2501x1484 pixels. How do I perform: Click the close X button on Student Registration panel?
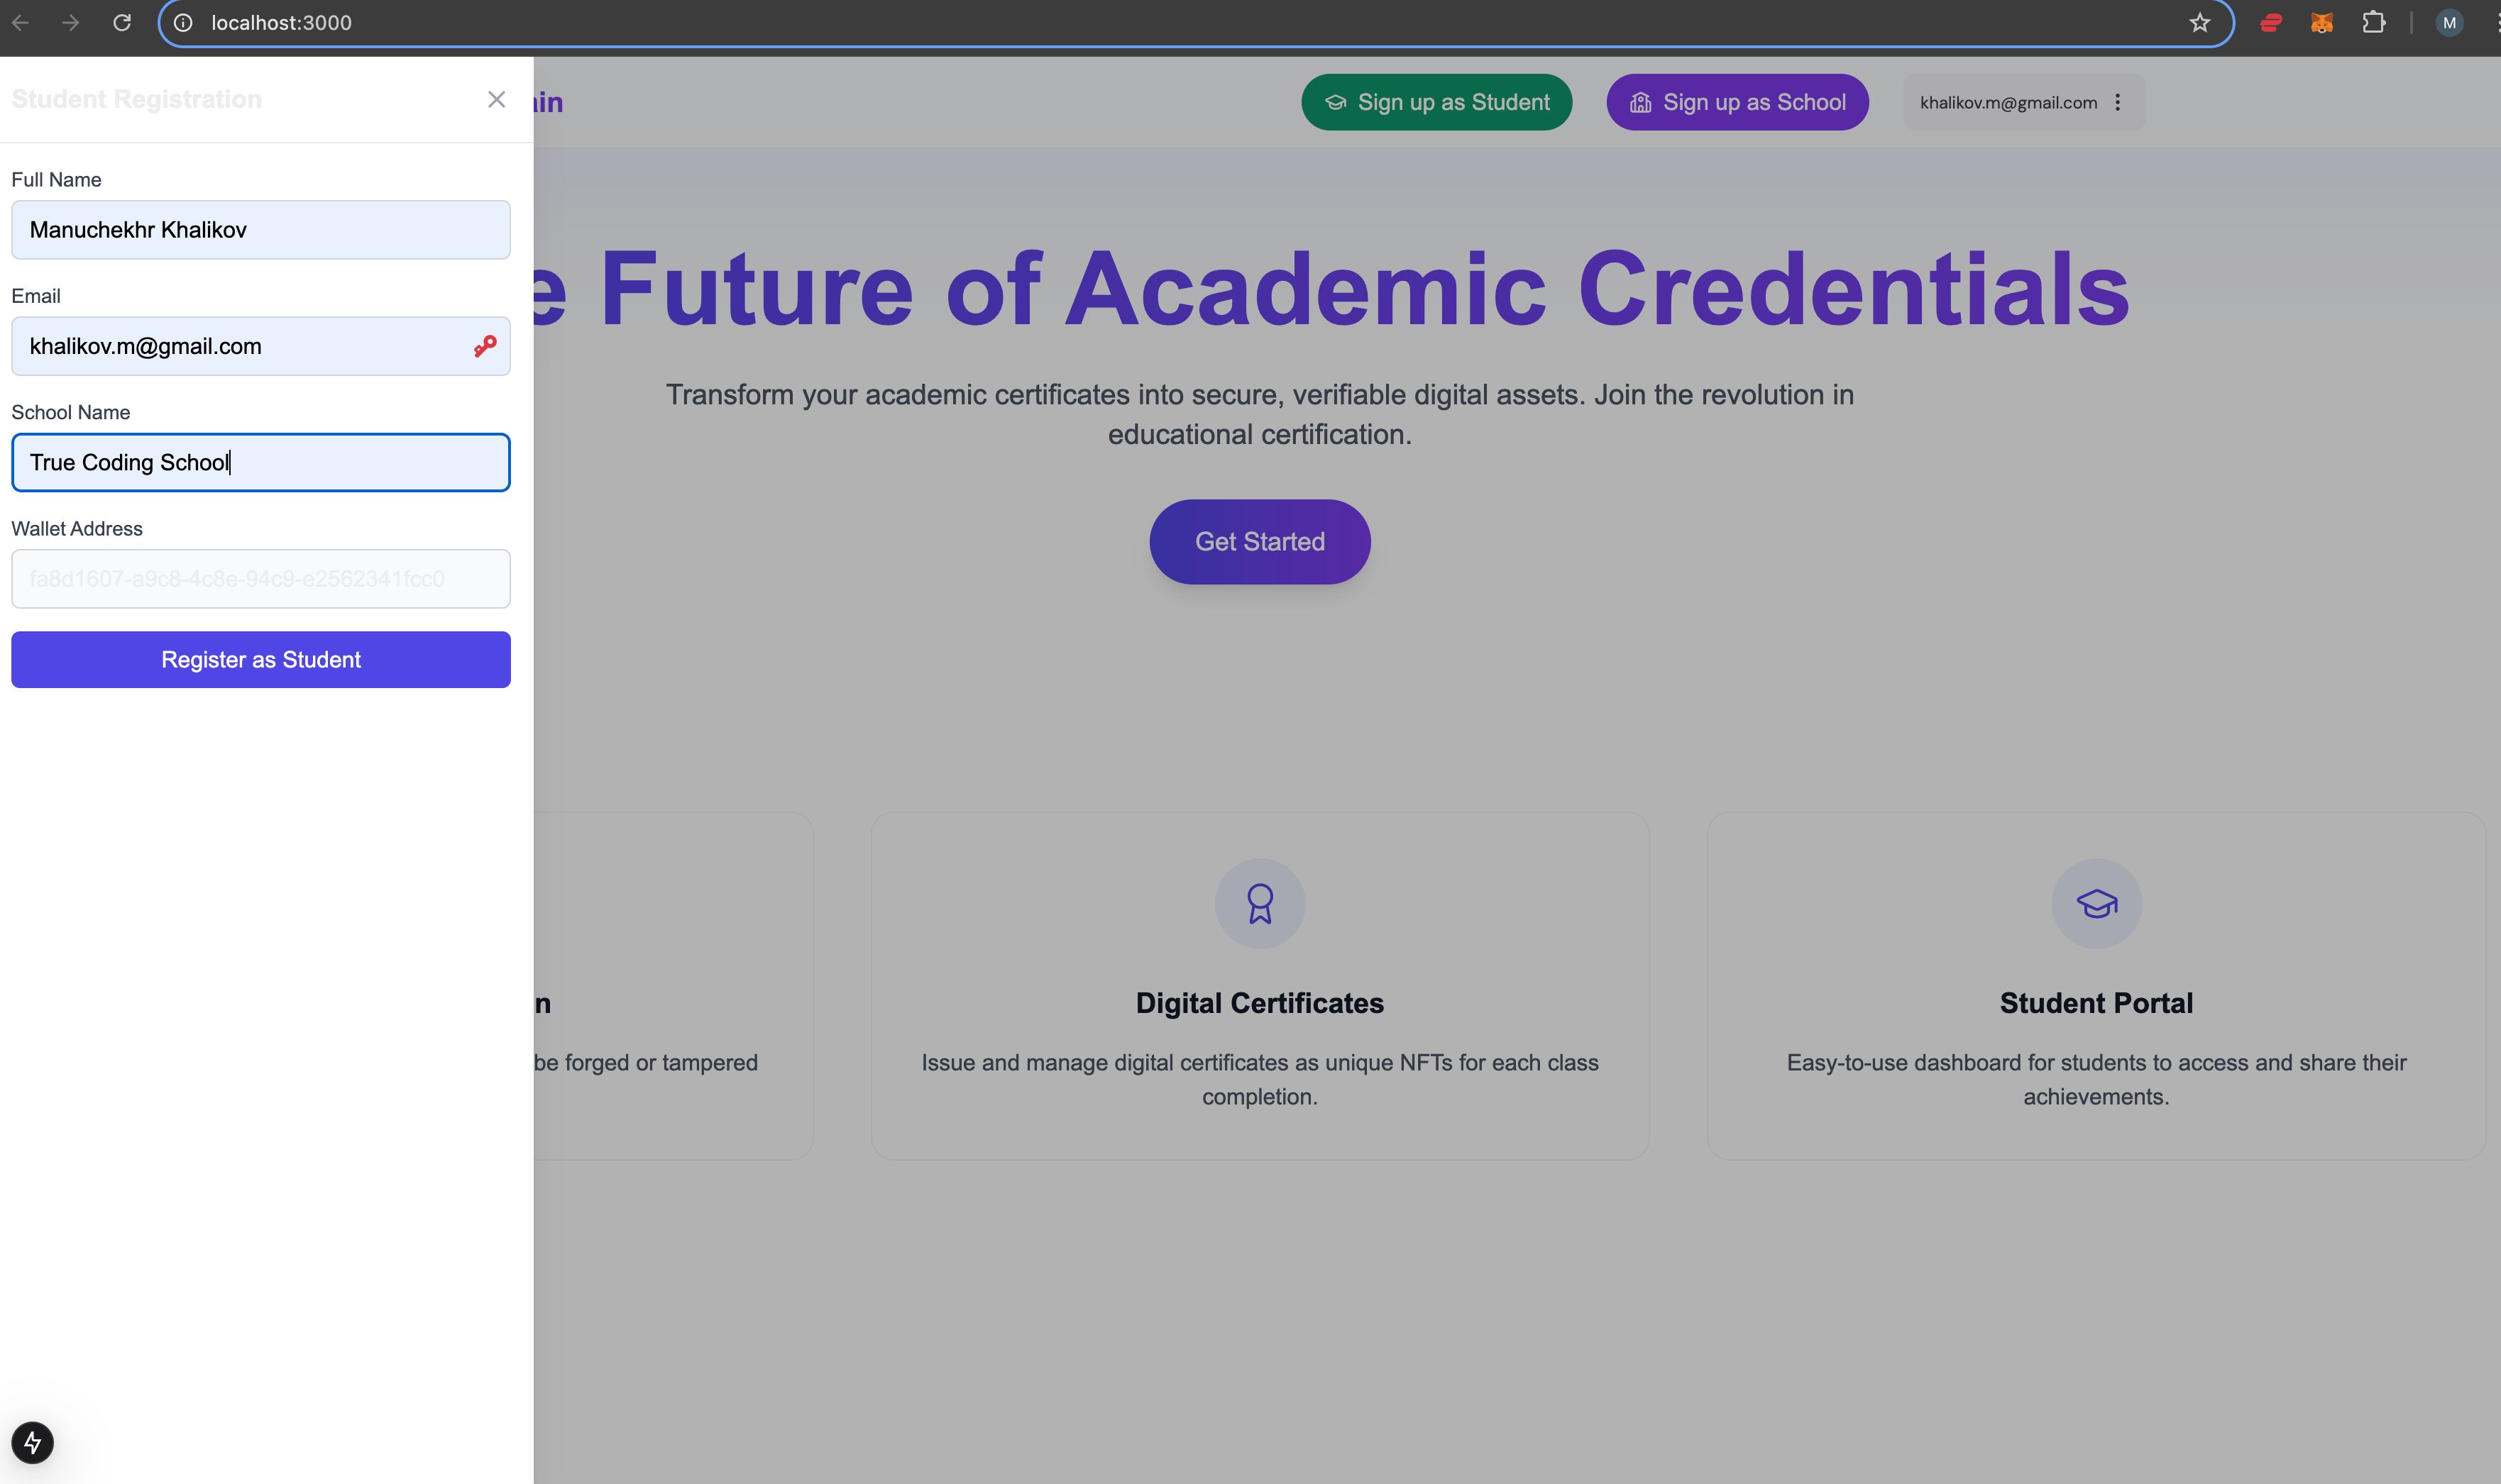[x=497, y=99]
